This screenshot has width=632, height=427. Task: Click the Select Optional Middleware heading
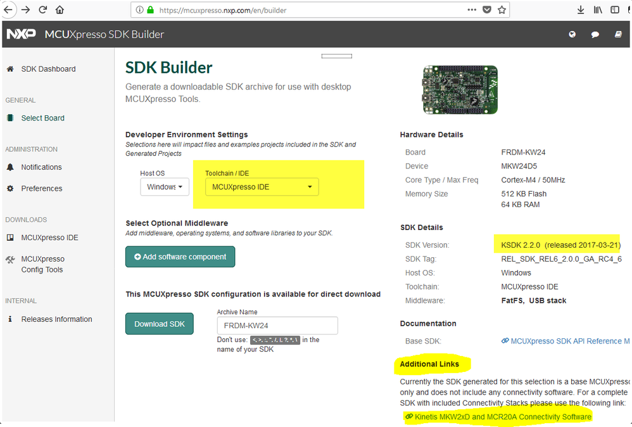click(177, 223)
